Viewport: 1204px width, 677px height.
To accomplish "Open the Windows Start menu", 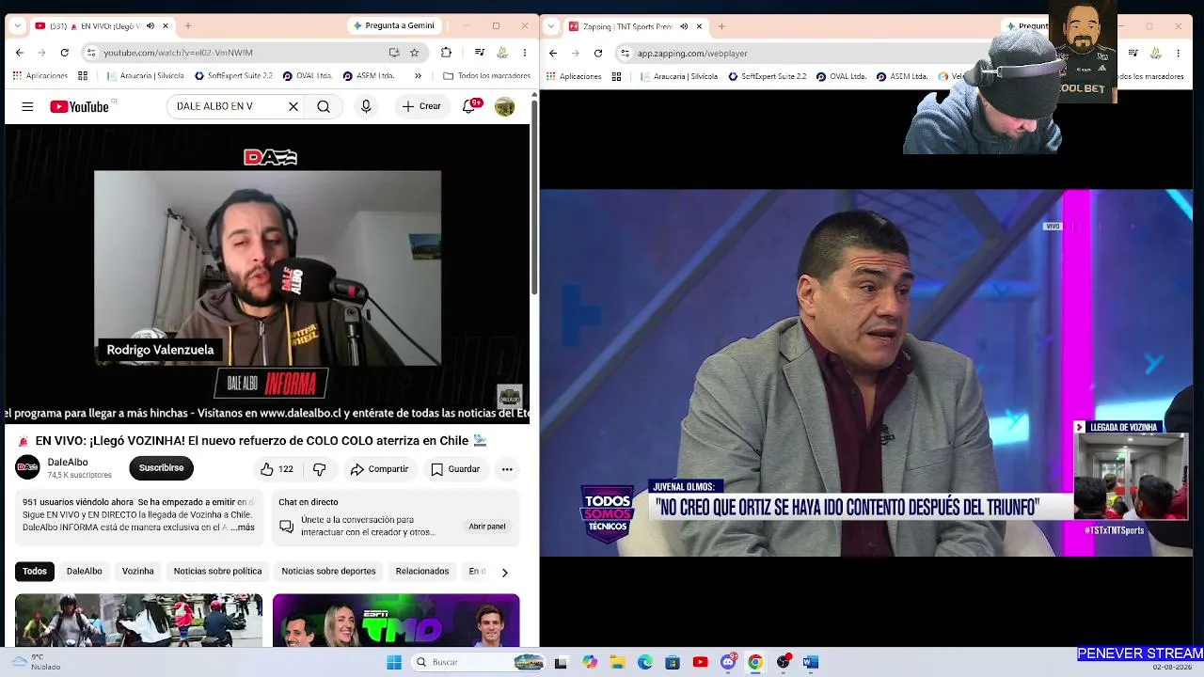I will click(x=394, y=662).
